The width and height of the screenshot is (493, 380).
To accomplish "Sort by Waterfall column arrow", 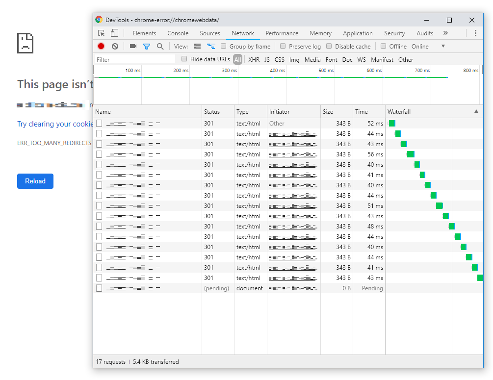I will (x=476, y=111).
